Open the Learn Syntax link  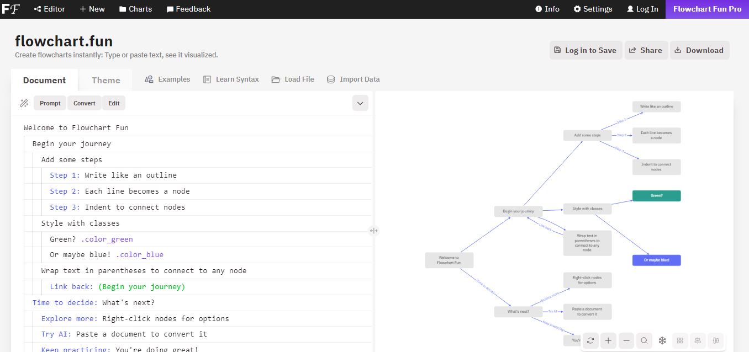[x=231, y=79]
